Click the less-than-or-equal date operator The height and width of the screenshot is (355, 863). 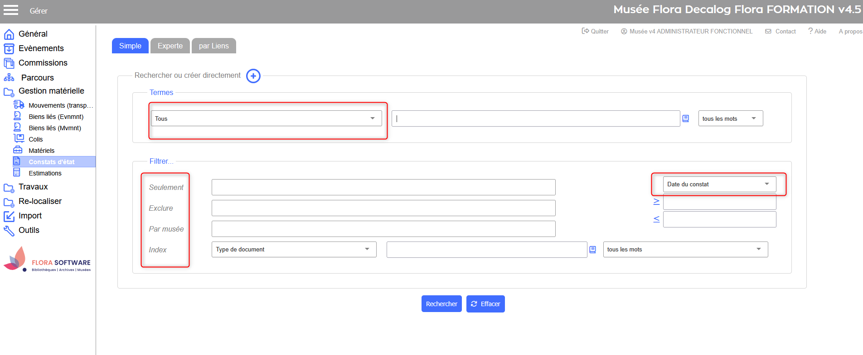(656, 219)
